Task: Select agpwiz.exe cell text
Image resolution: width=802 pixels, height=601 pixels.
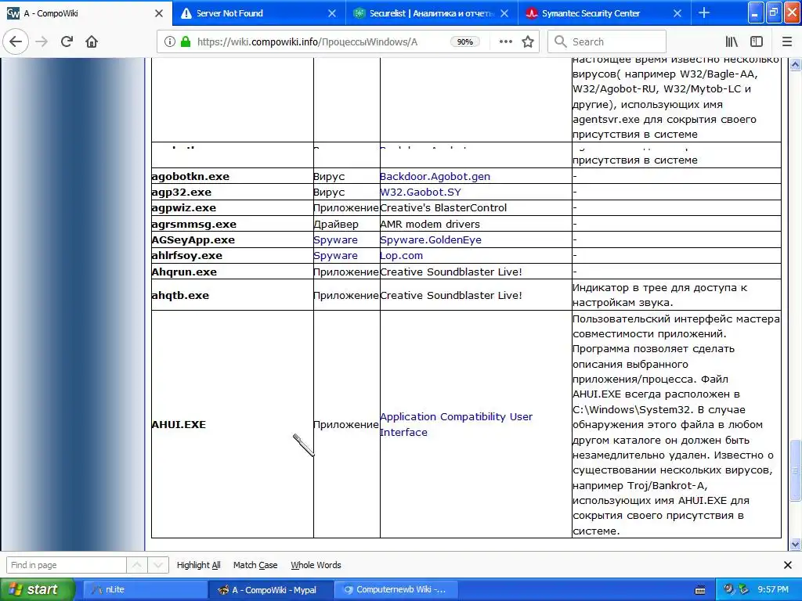Action: [x=183, y=208]
